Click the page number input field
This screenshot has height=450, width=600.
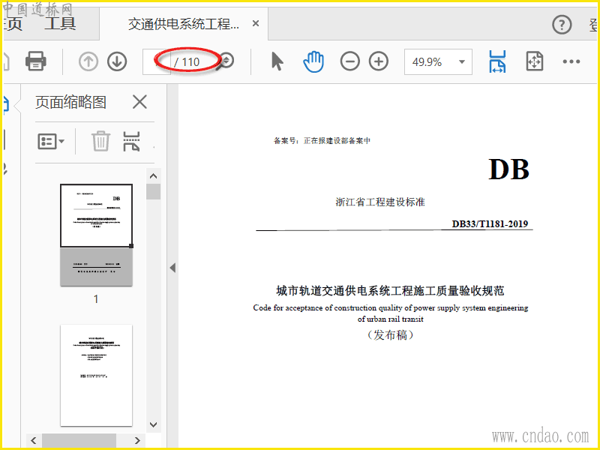(x=157, y=61)
